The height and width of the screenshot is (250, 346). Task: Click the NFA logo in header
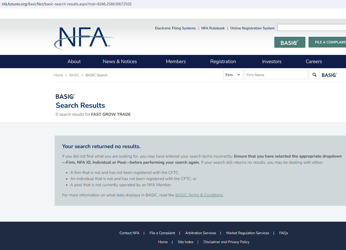click(x=84, y=38)
